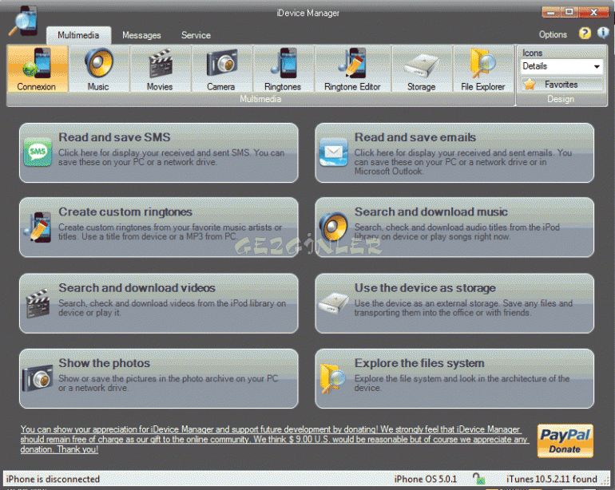The image size is (615, 490).
Task: Click the PayPal Donate button
Action: point(565,441)
